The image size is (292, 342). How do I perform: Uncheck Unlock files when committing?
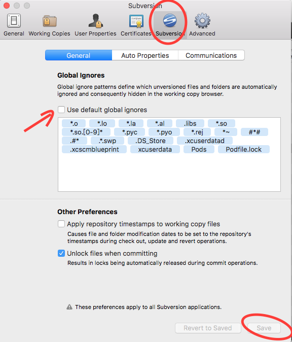(61, 253)
